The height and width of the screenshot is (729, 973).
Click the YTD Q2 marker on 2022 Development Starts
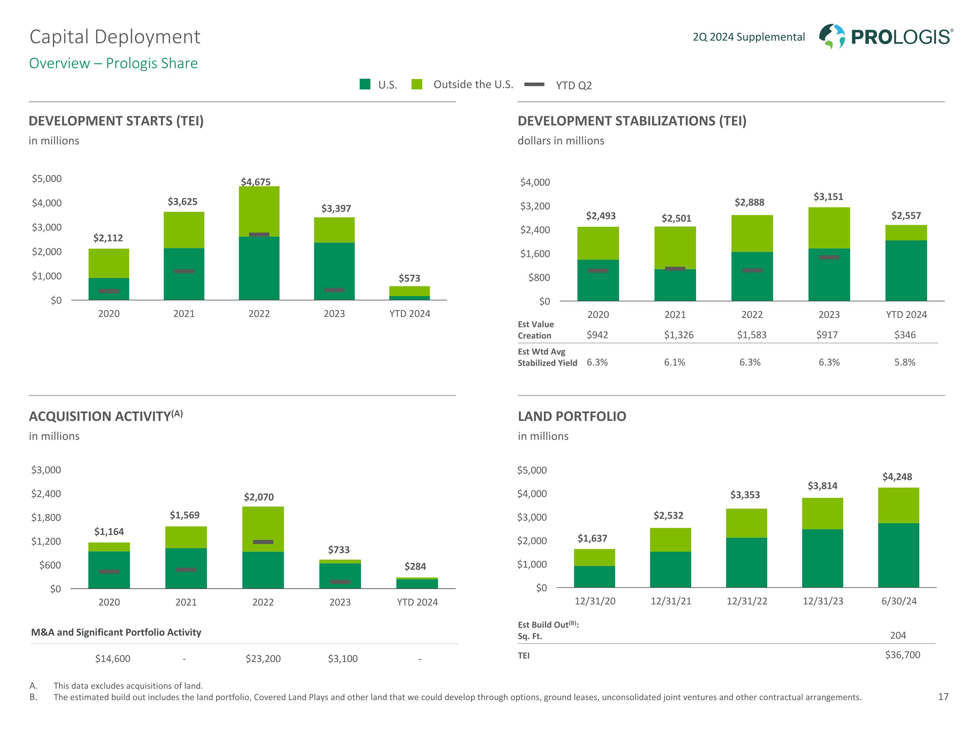coord(259,235)
